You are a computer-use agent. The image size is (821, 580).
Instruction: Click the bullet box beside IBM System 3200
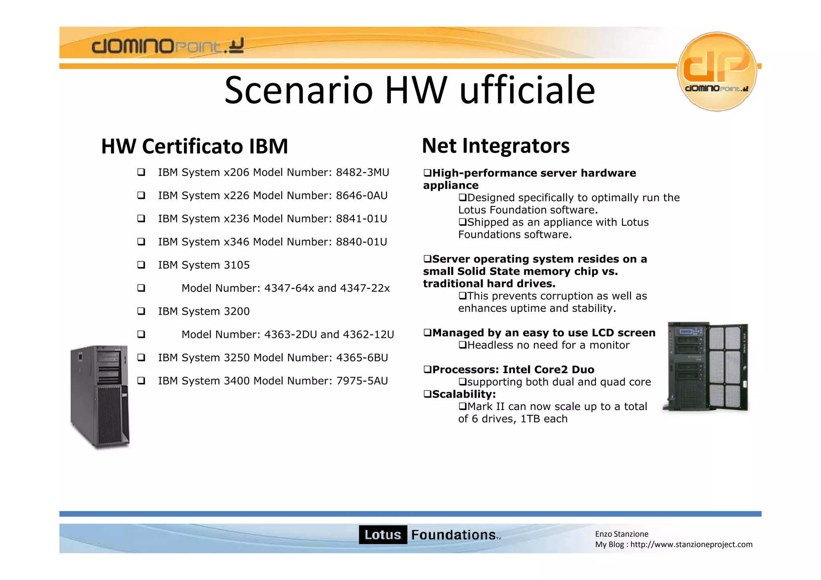(141, 311)
